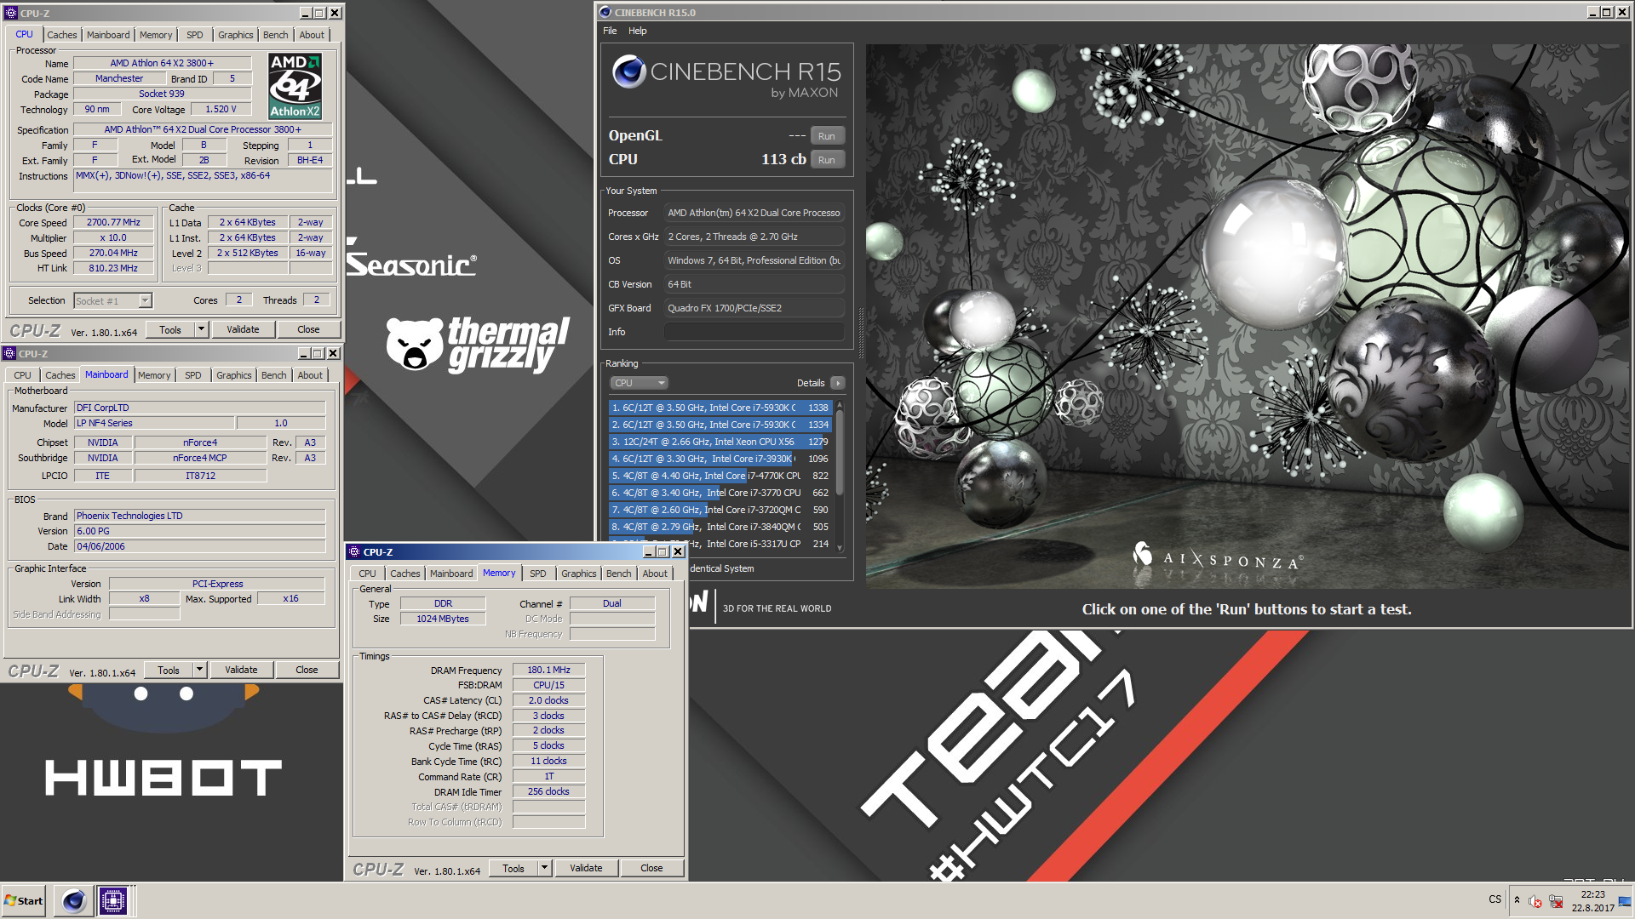
Task: Run the OpenGL benchmark test
Action: click(827, 136)
